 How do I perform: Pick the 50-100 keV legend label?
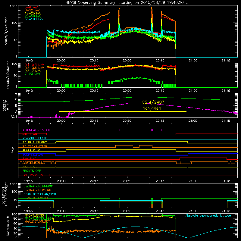tap(34, 19)
